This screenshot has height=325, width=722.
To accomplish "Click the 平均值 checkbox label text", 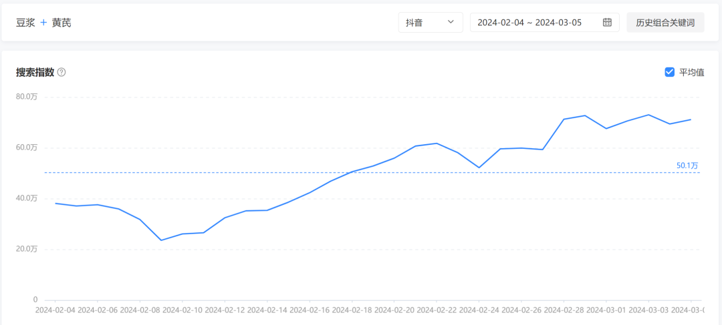I will point(691,72).
